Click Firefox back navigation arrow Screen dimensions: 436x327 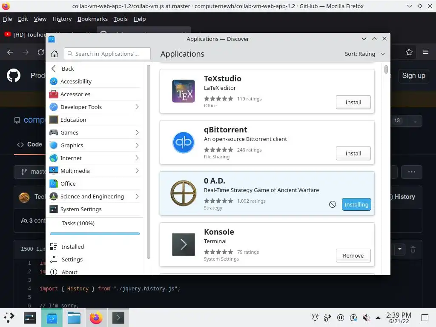coord(10,52)
